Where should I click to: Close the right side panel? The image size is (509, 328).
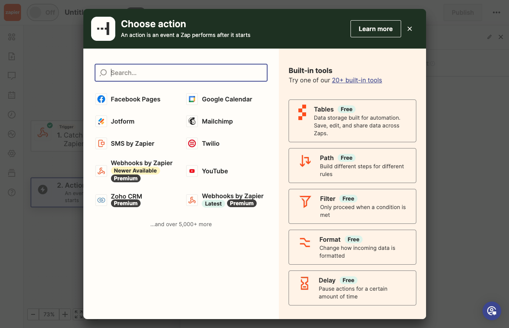tap(501, 37)
